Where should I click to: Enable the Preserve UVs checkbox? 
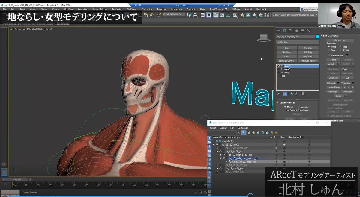pos(329,55)
